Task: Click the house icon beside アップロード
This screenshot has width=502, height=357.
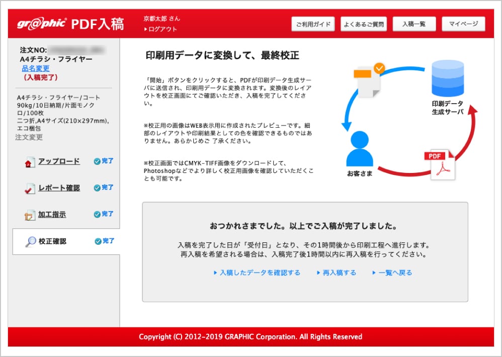Action: [30, 162]
